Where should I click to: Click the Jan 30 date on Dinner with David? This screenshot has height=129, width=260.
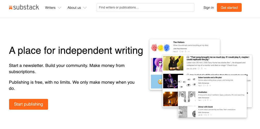point(200,115)
